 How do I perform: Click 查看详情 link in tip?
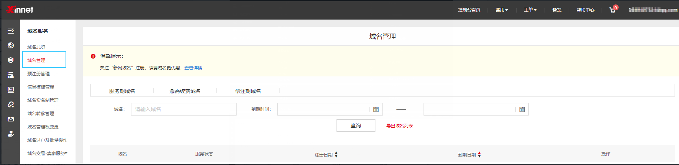193,68
